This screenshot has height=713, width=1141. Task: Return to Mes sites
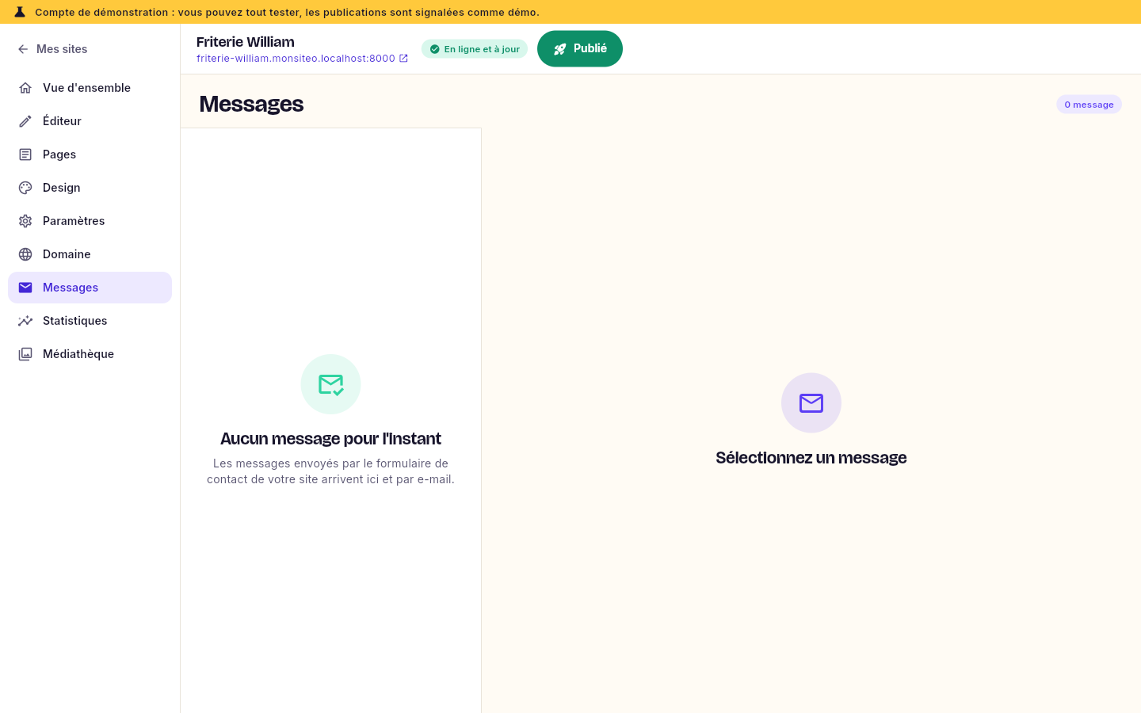tap(52, 49)
